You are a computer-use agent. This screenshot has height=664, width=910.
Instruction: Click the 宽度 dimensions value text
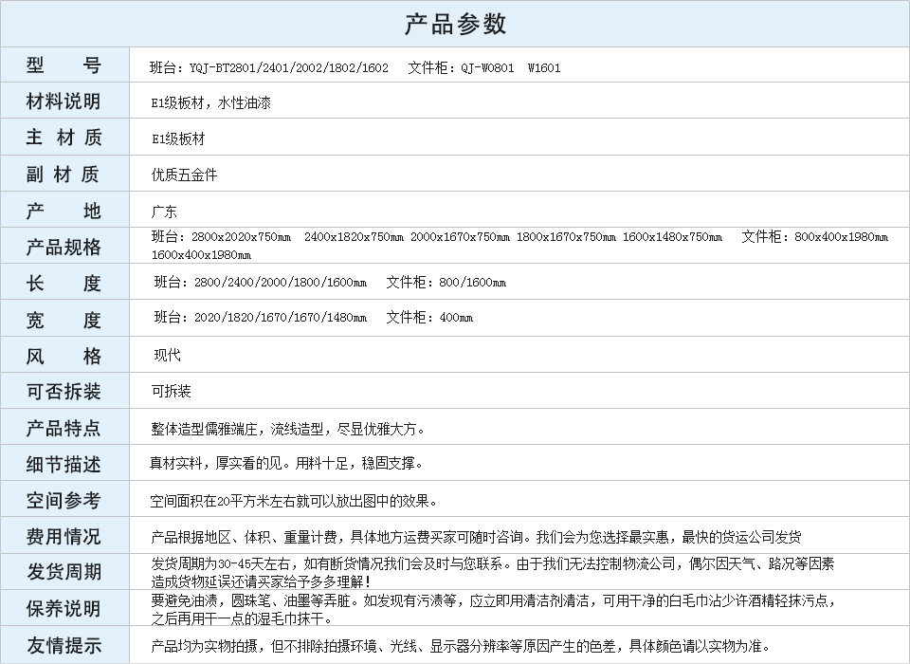(313, 318)
